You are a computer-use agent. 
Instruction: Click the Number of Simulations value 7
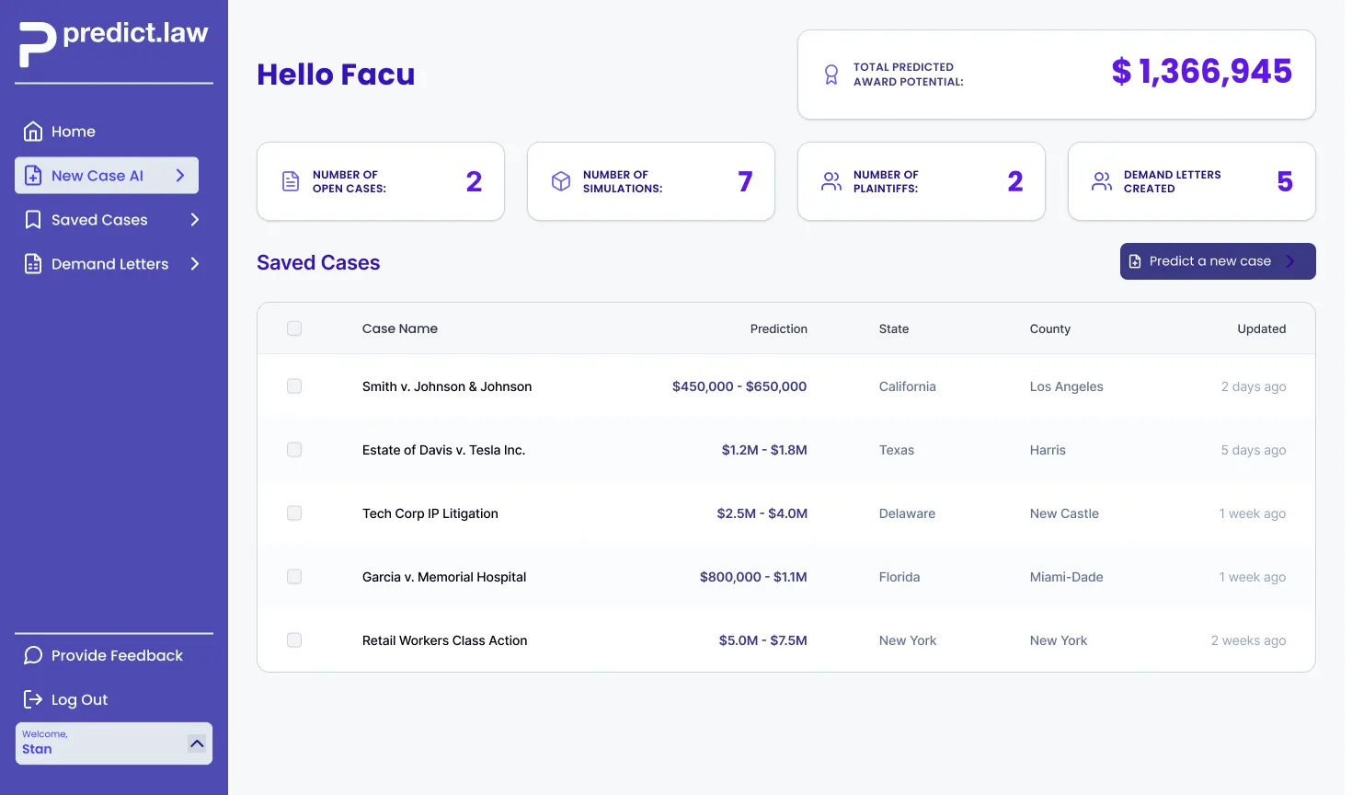(x=745, y=181)
